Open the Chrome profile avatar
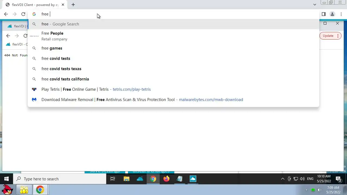Screen dimensions: 347x195 332,14
